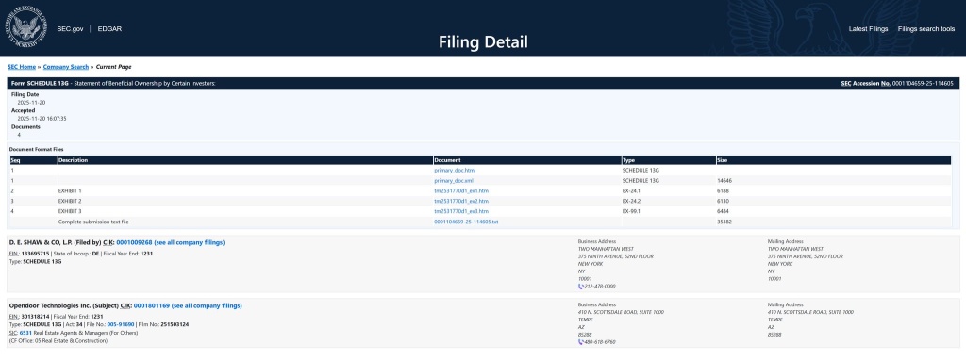Open exhibit tm2531770d1_ex2.htm

[x=461, y=202]
